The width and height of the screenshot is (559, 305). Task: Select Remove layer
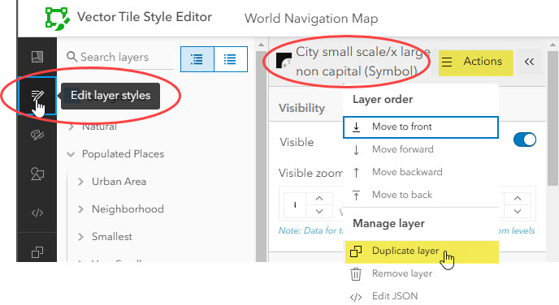(421, 274)
